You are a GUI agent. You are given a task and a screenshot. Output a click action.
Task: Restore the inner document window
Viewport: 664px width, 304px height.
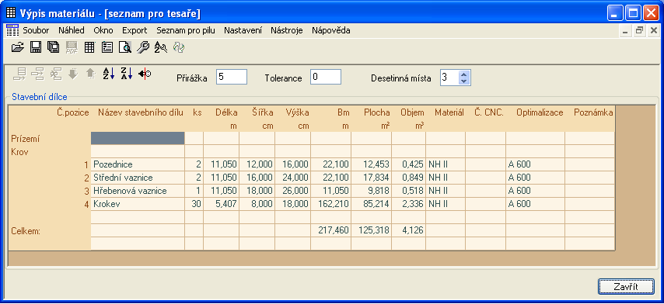click(640, 30)
